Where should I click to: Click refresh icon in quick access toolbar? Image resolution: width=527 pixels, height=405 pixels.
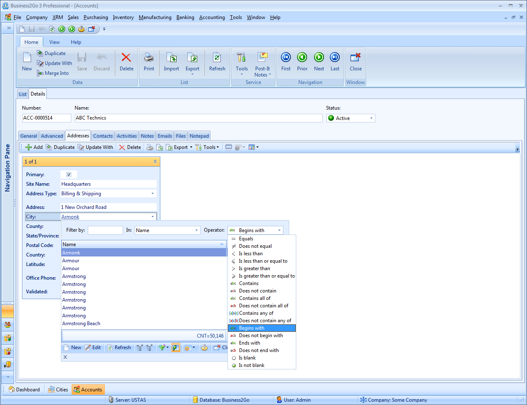pyautogui.click(x=52, y=29)
